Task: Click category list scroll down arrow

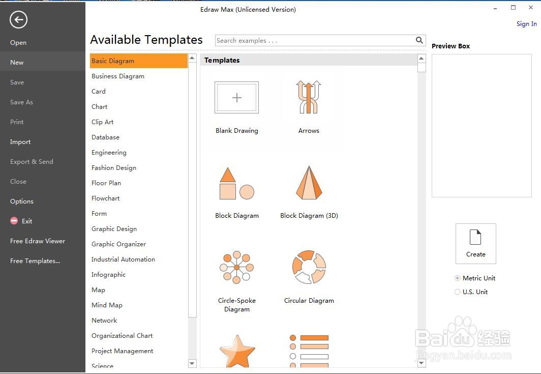Action: pos(192,363)
